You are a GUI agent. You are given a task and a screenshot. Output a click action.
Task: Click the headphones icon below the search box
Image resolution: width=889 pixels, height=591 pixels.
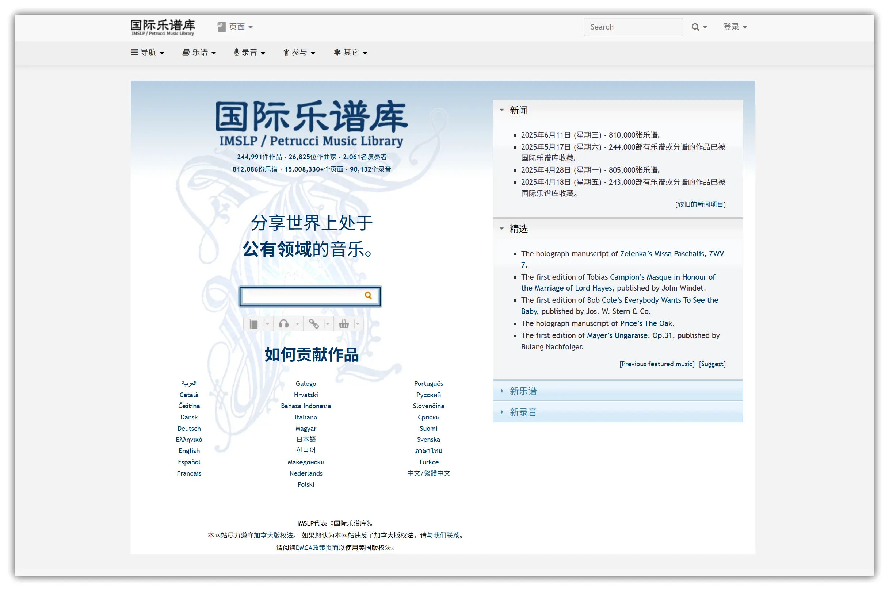point(283,324)
